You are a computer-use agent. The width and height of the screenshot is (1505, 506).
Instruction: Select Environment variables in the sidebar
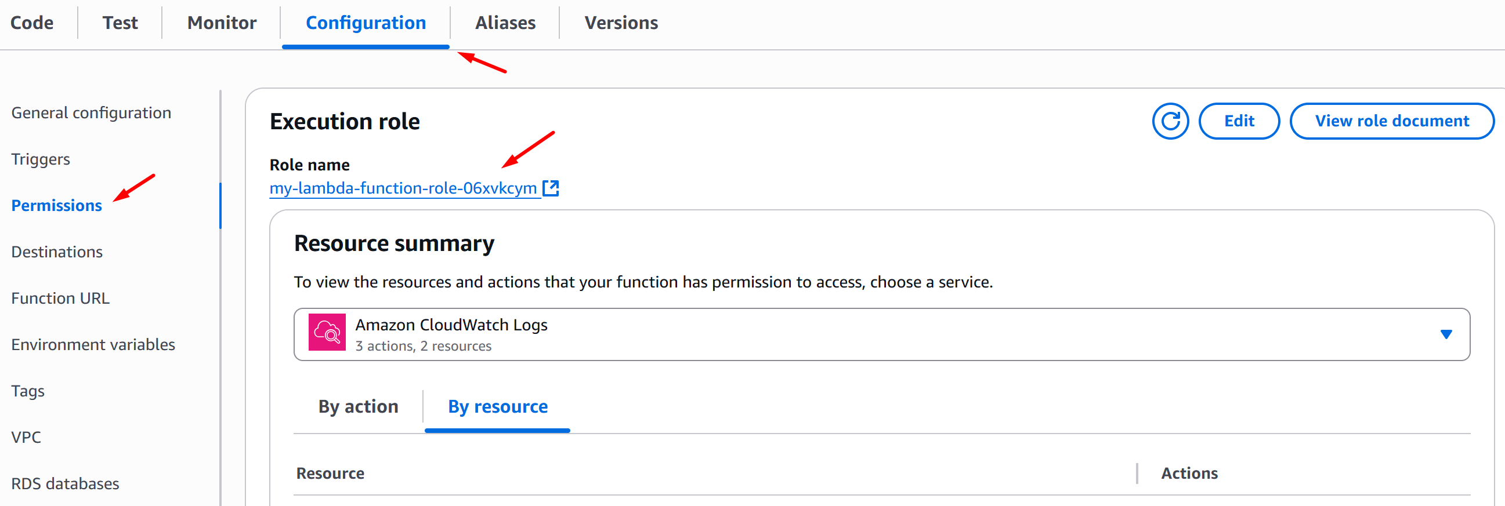93,345
